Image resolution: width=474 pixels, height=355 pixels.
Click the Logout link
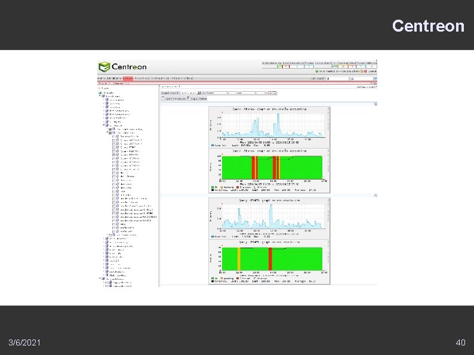(373, 72)
